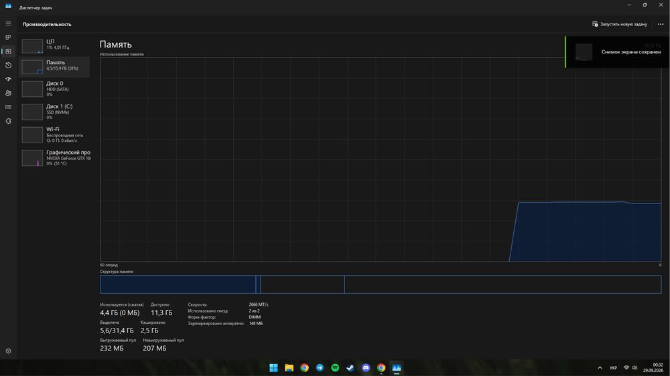The image size is (670, 376).
Task: Select the Performance page icon in sidebar
Action: coord(8,52)
